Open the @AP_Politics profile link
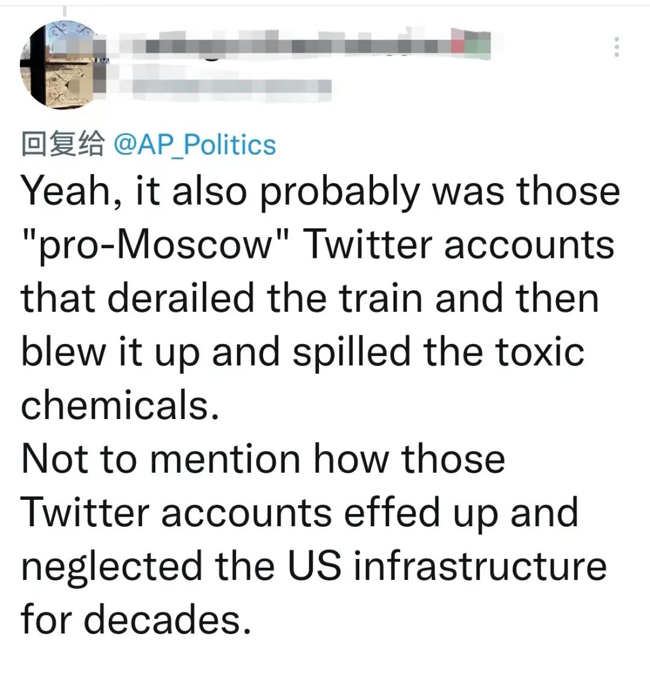Screen dimensions: 650x675 pyautogui.click(x=194, y=145)
